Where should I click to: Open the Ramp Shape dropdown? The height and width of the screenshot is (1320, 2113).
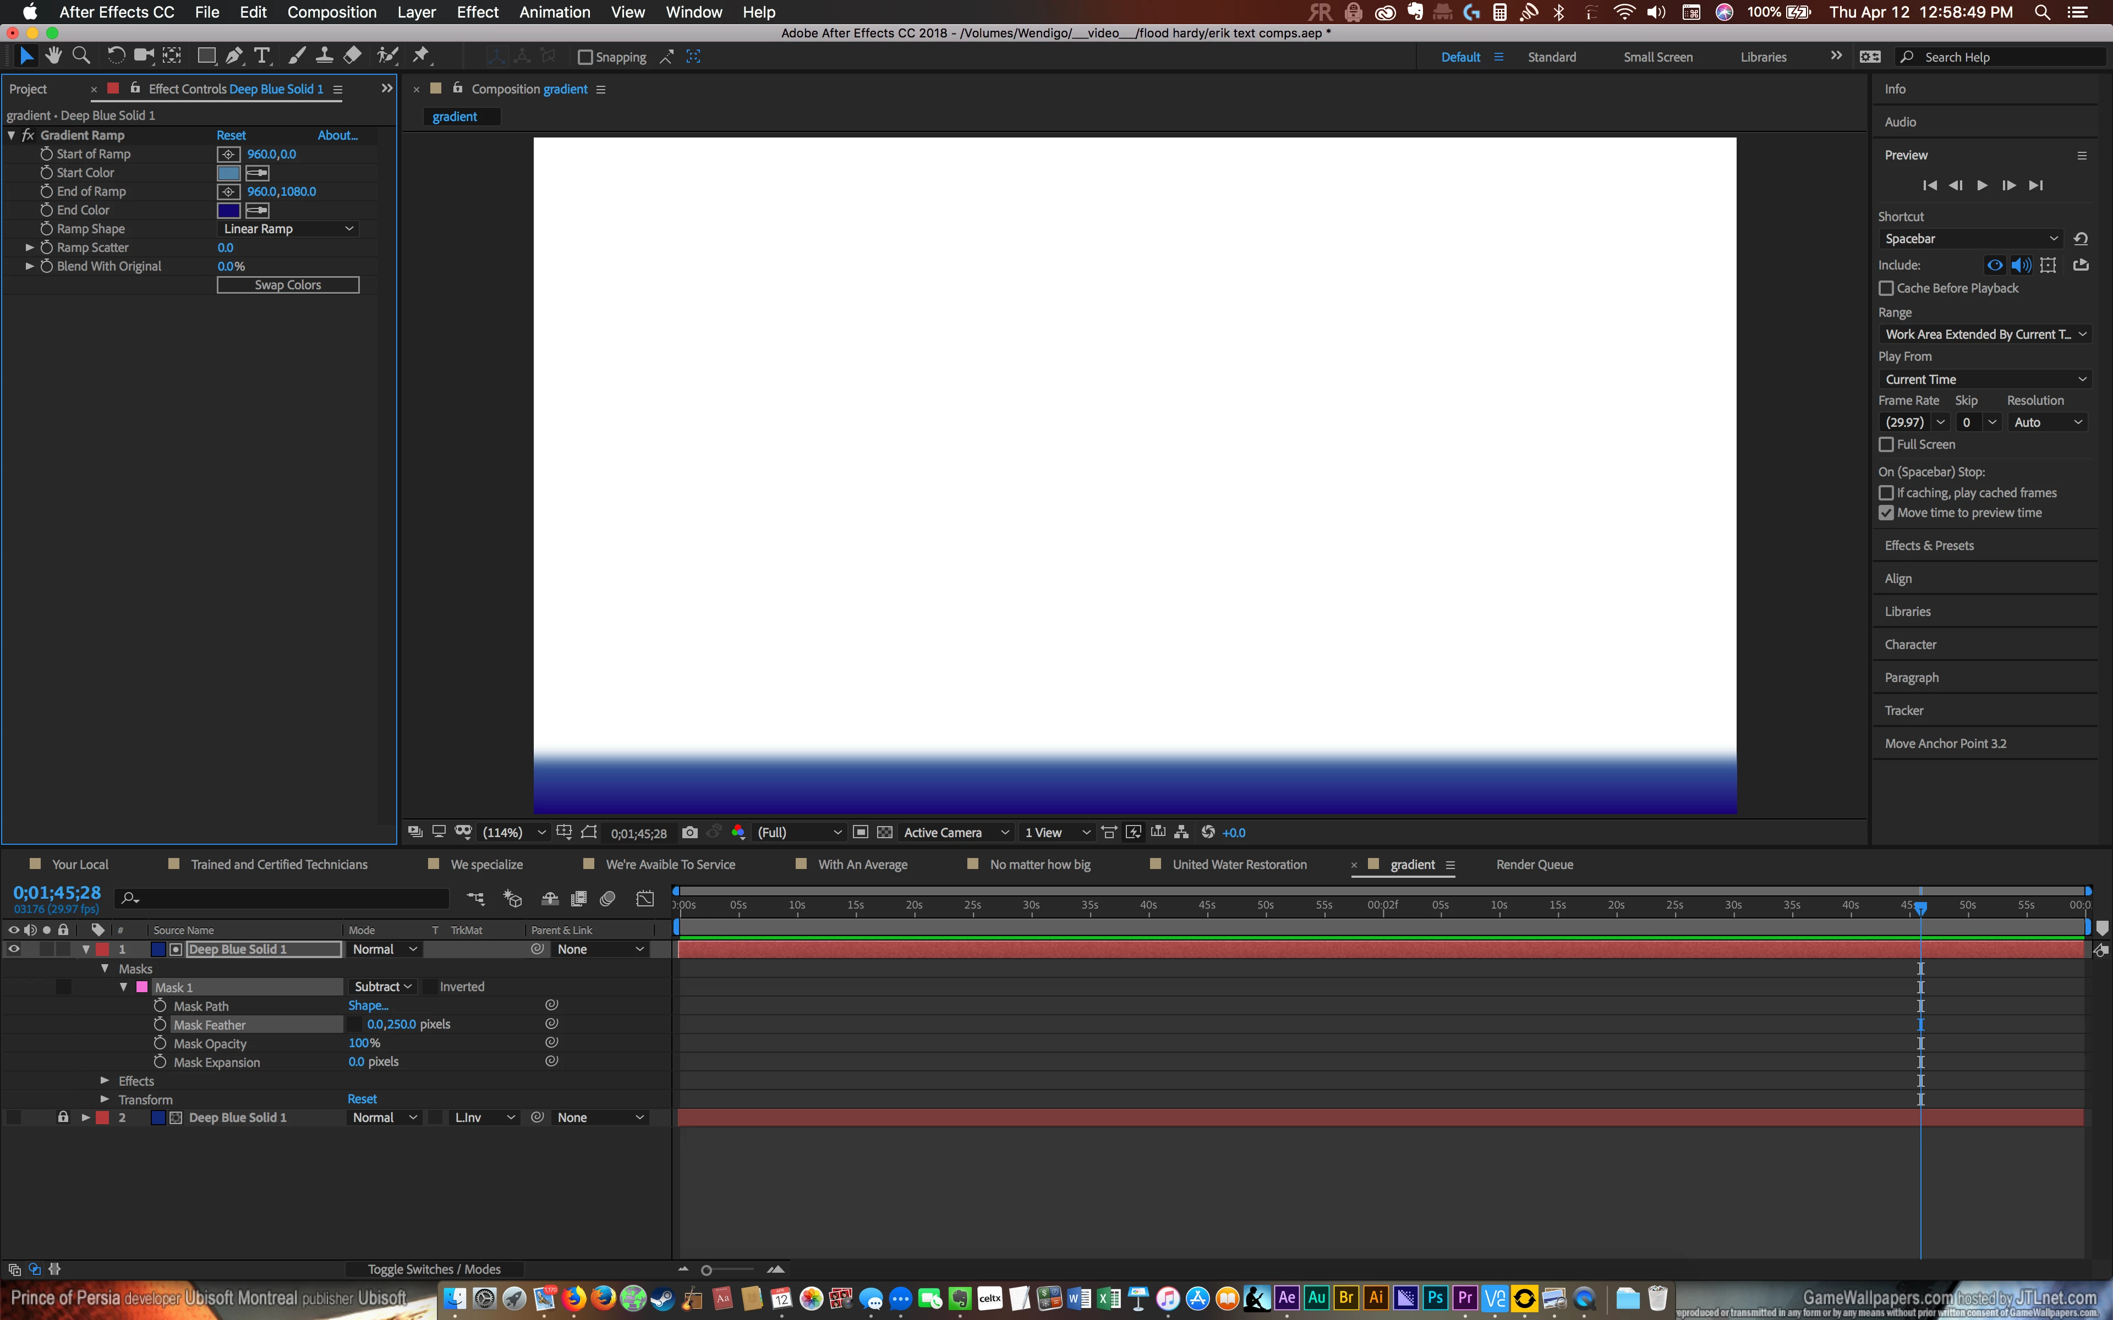tap(287, 229)
